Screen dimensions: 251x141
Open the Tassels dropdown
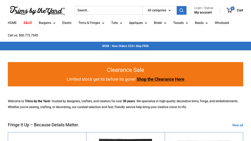pos(180,23)
